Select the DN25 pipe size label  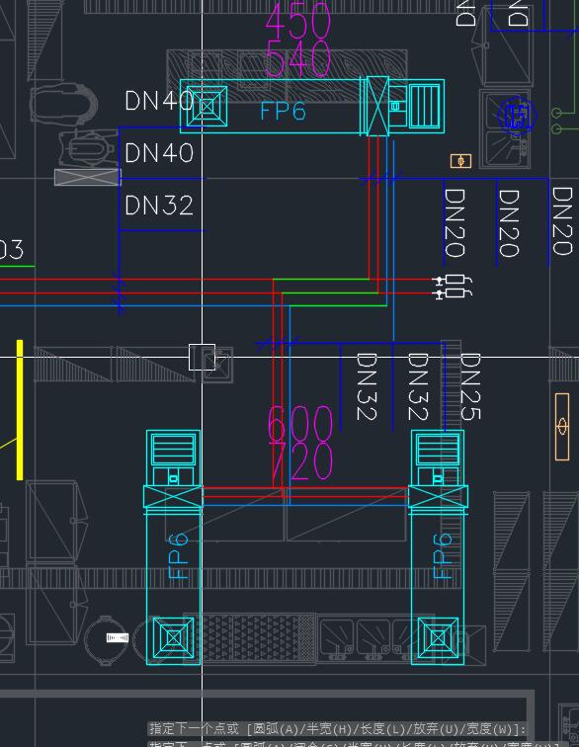[x=470, y=386]
